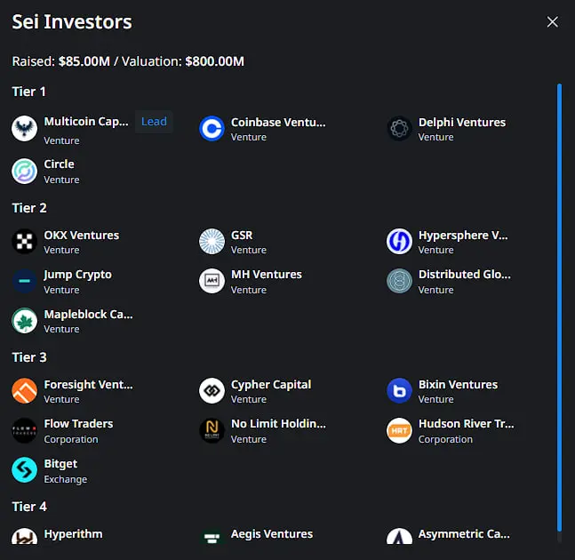Open the Hyperithm investor name
The height and width of the screenshot is (560, 575).
tap(74, 534)
